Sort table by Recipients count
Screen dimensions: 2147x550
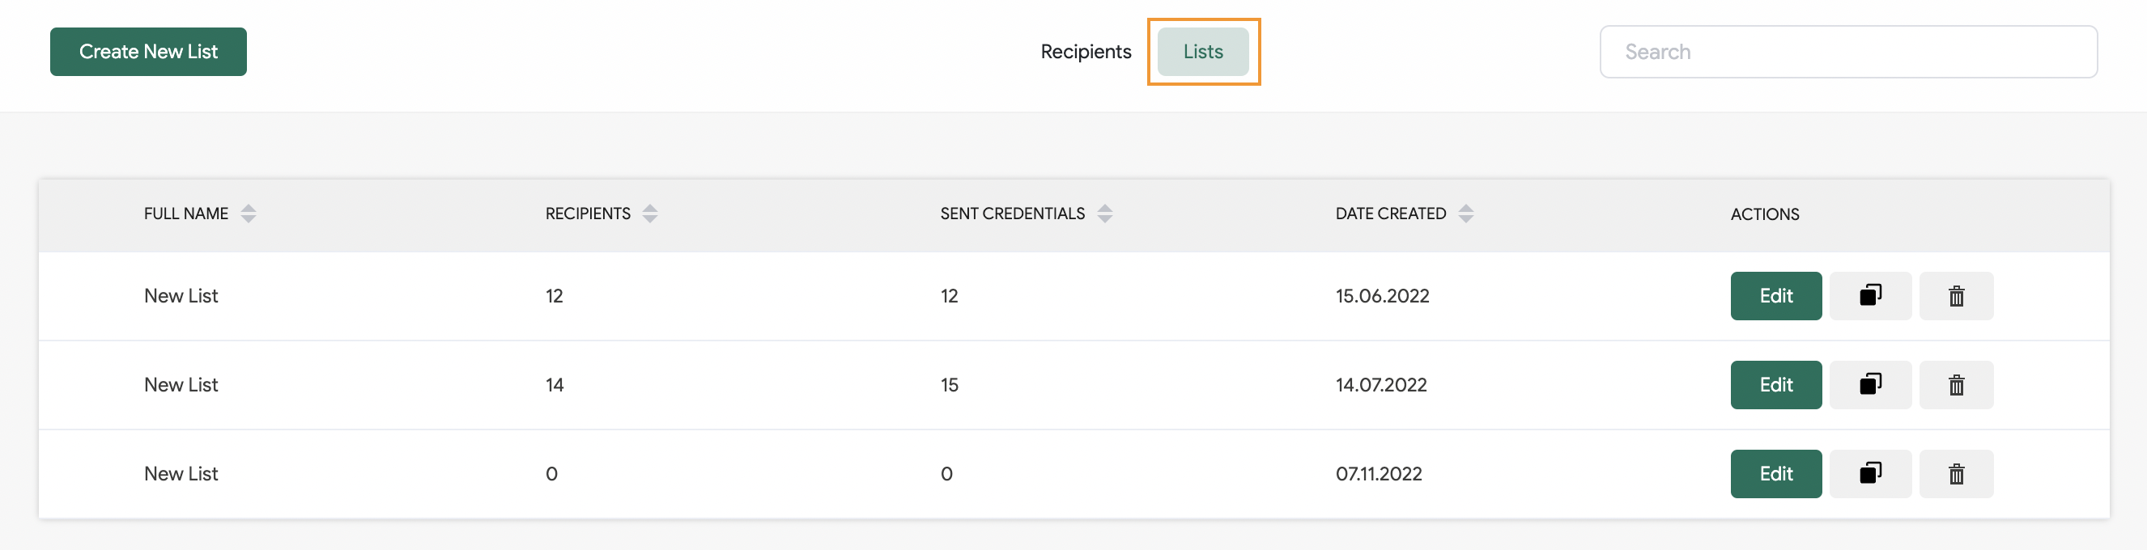click(650, 214)
